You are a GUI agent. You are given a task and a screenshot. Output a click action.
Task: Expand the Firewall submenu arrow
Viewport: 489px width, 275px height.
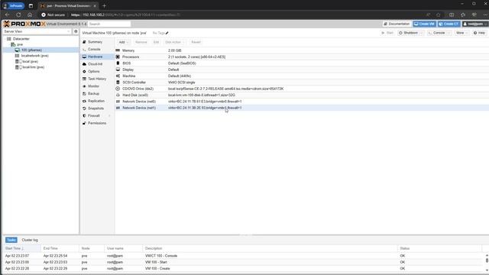pyautogui.click(x=109, y=115)
